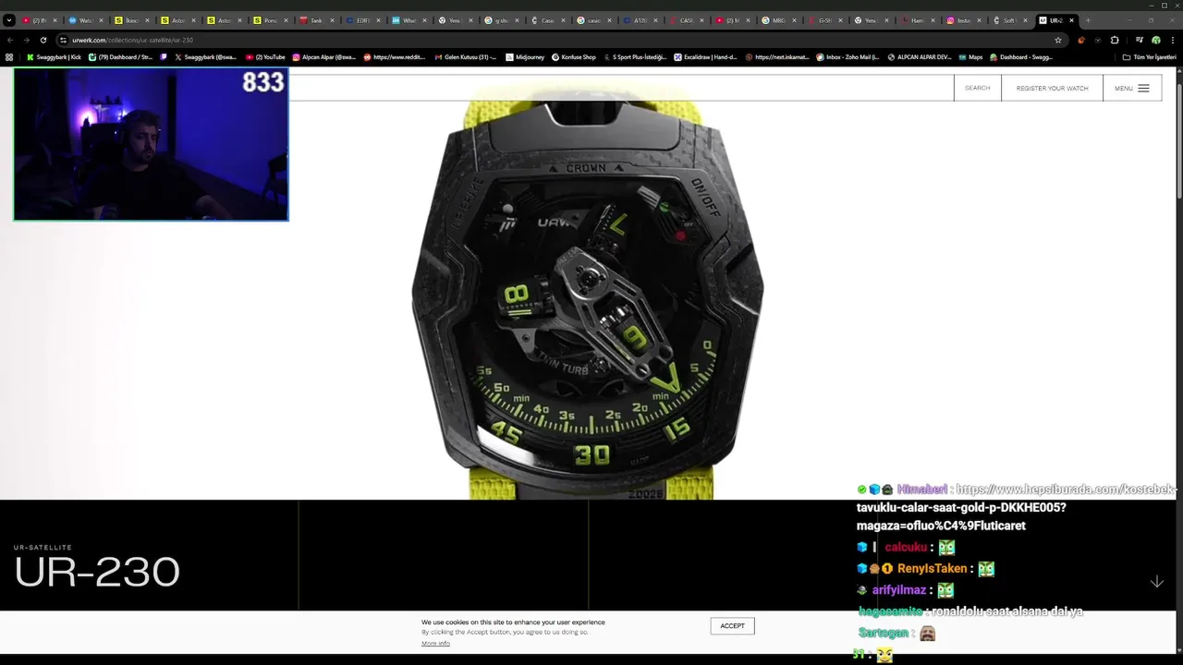Open a new browser tab

[1088, 20]
